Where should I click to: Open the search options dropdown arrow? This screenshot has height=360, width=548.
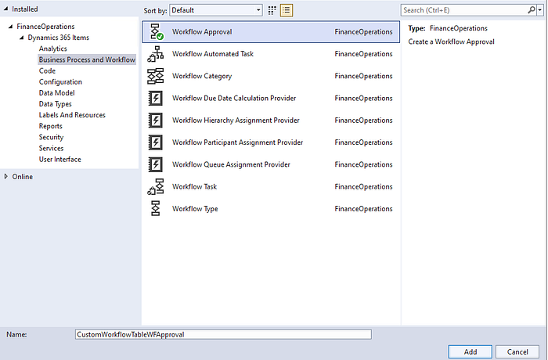[x=540, y=10]
